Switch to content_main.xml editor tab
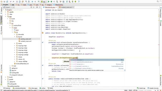The image size is (162, 91). click(66, 7)
